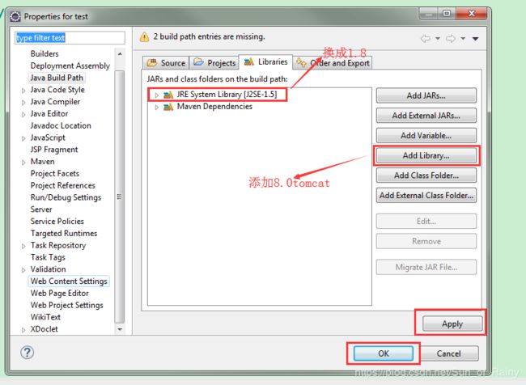Switch to the Source tab
The width and height of the screenshot is (526, 385).
click(x=166, y=63)
